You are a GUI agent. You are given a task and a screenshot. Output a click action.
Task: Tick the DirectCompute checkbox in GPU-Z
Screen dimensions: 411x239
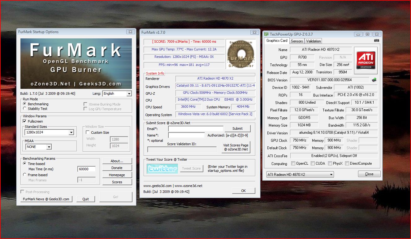point(347,163)
